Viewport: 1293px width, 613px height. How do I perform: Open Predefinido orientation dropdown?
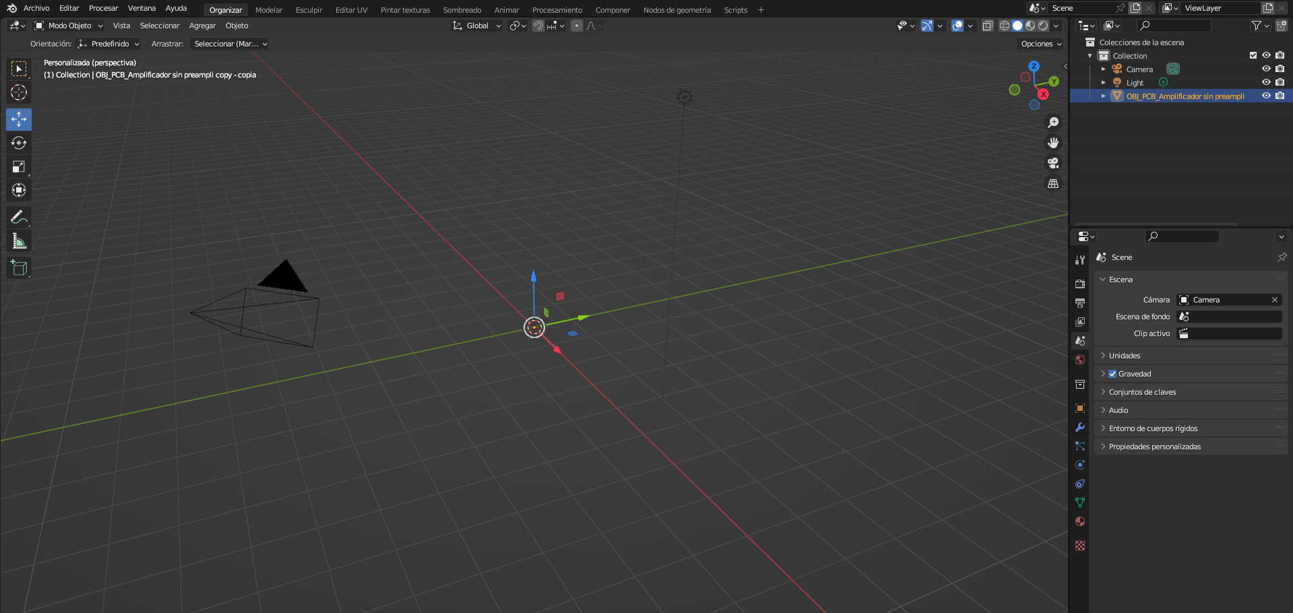(x=108, y=44)
